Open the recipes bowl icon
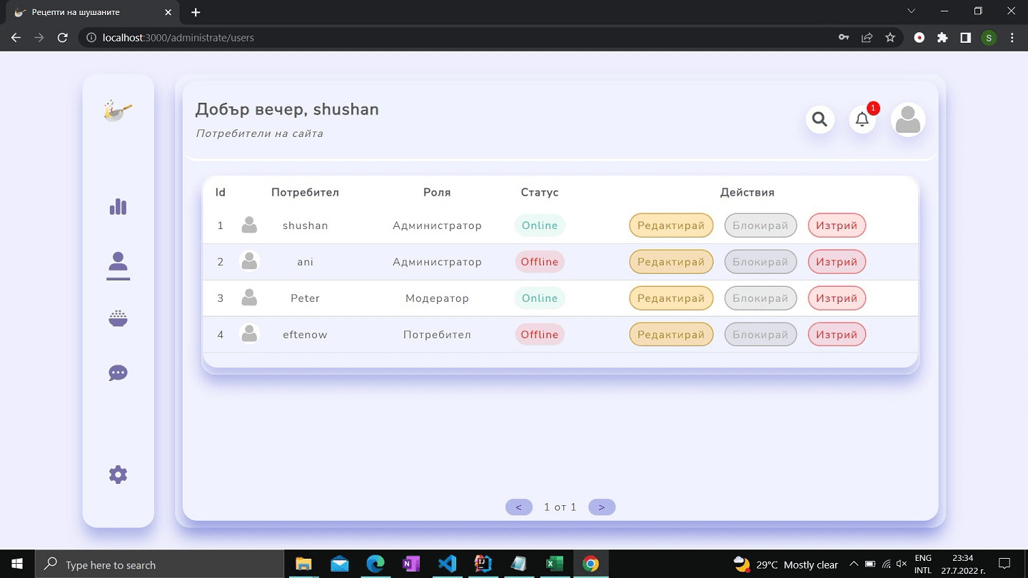The width and height of the screenshot is (1028, 578). pos(118,318)
